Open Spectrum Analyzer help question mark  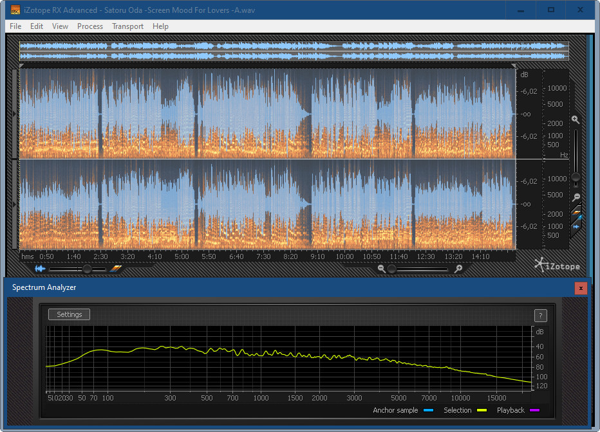pyautogui.click(x=541, y=315)
